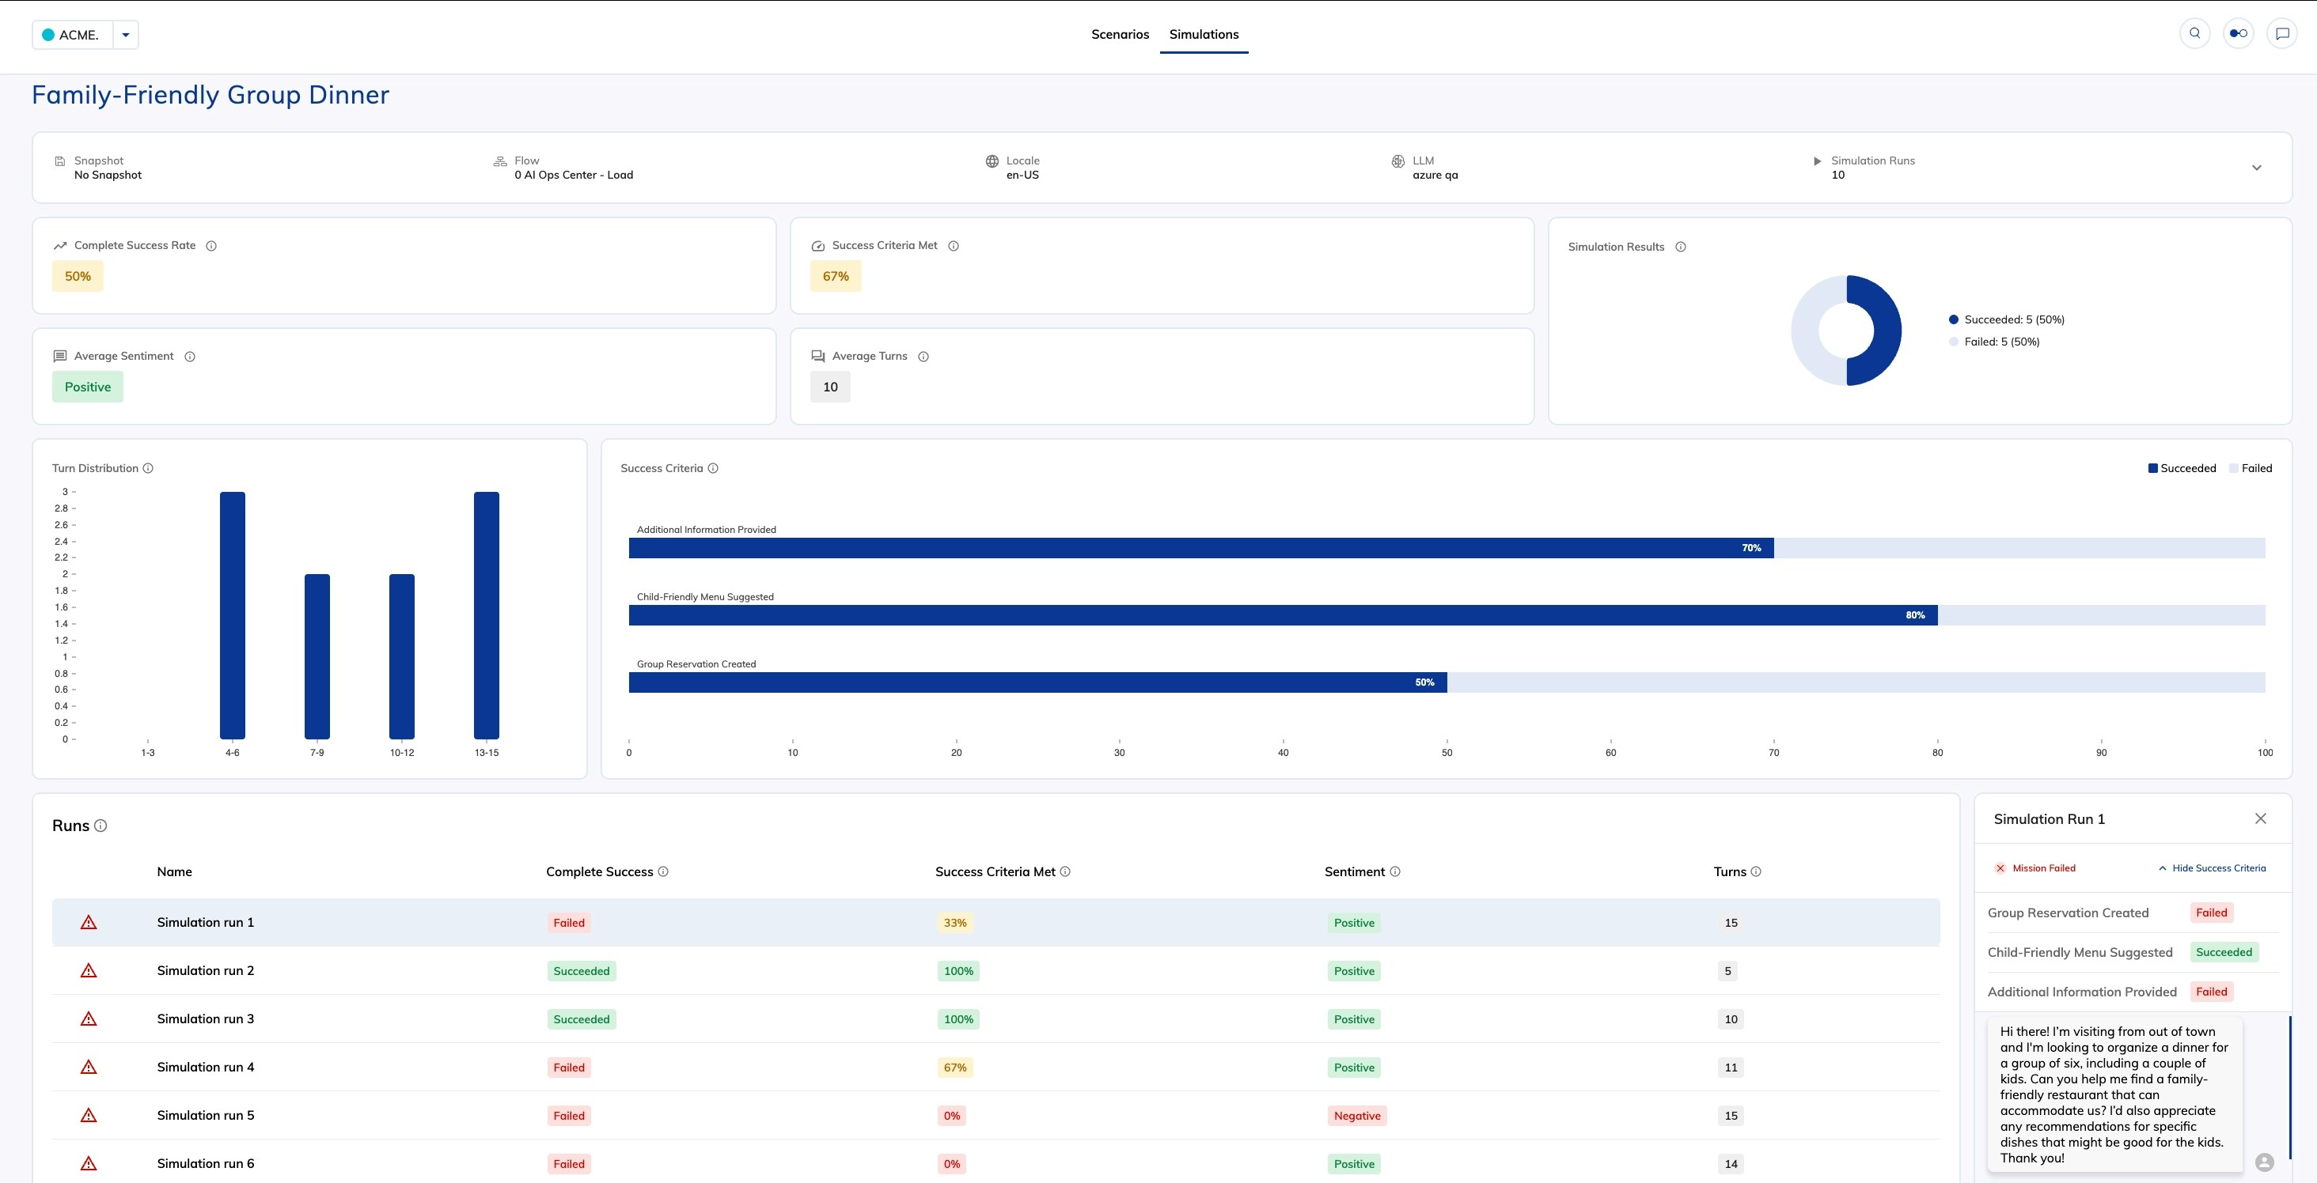The height and width of the screenshot is (1183, 2317).
Task: Click the search icon in top bar
Action: 2194,34
